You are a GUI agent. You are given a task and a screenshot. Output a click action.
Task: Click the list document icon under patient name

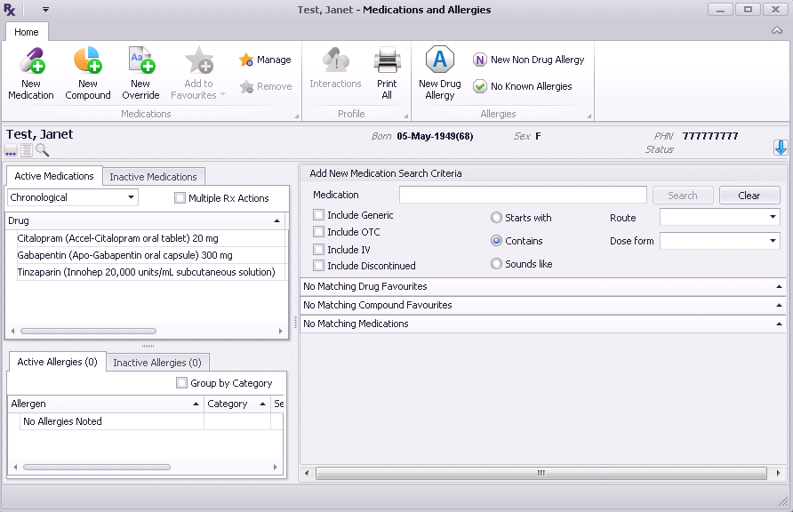pyautogui.click(x=27, y=150)
